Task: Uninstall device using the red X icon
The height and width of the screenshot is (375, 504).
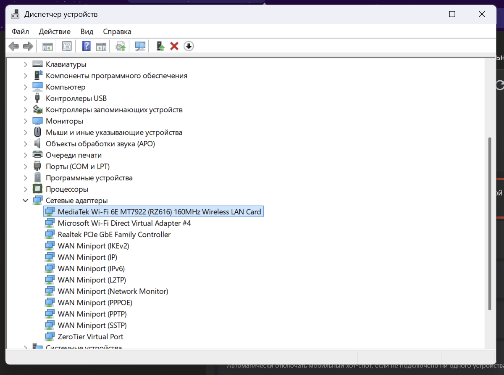Action: tap(174, 46)
